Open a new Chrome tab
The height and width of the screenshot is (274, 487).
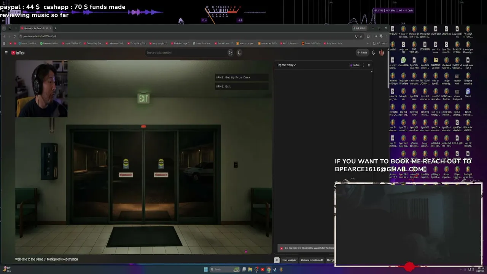(x=55, y=28)
